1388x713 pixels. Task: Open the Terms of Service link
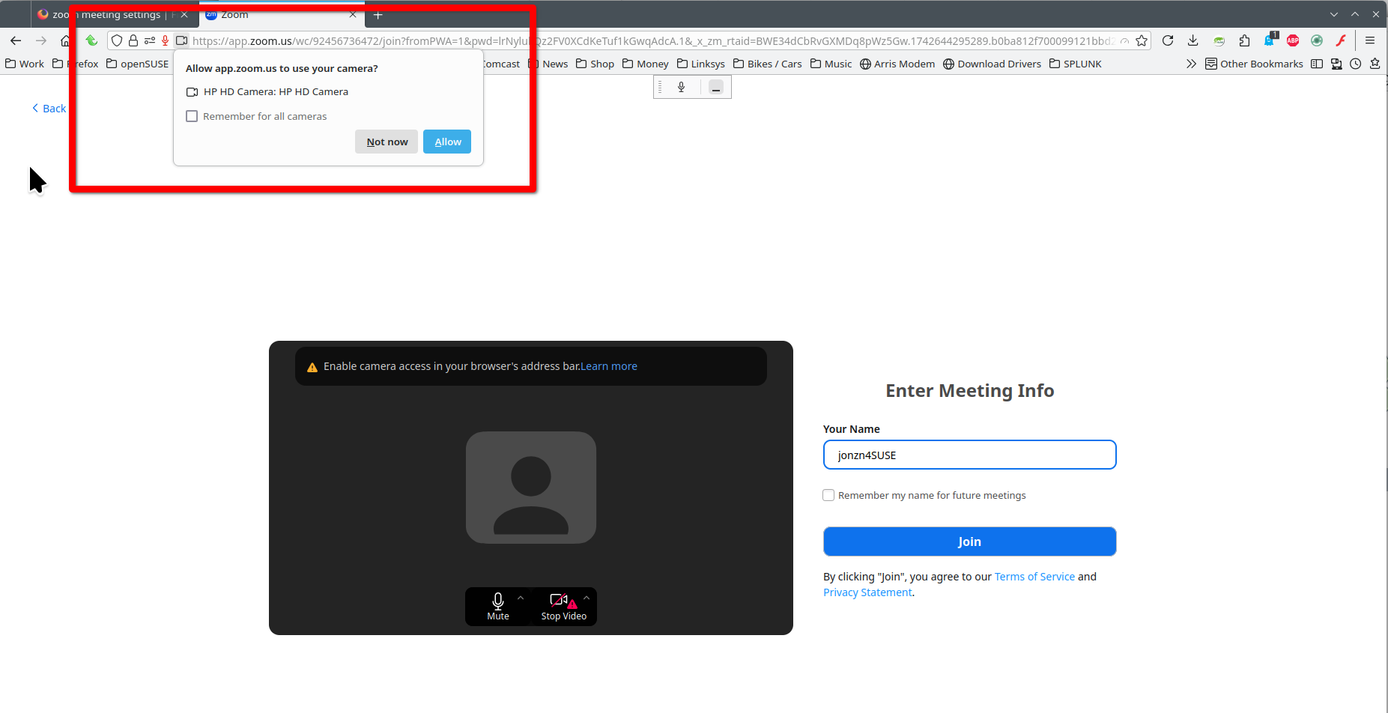point(1034,577)
